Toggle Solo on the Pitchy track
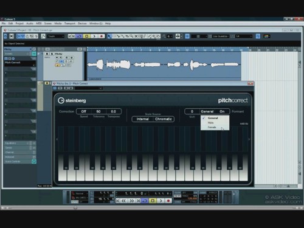Viewport: 304px width, 228px height. point(52,54)
